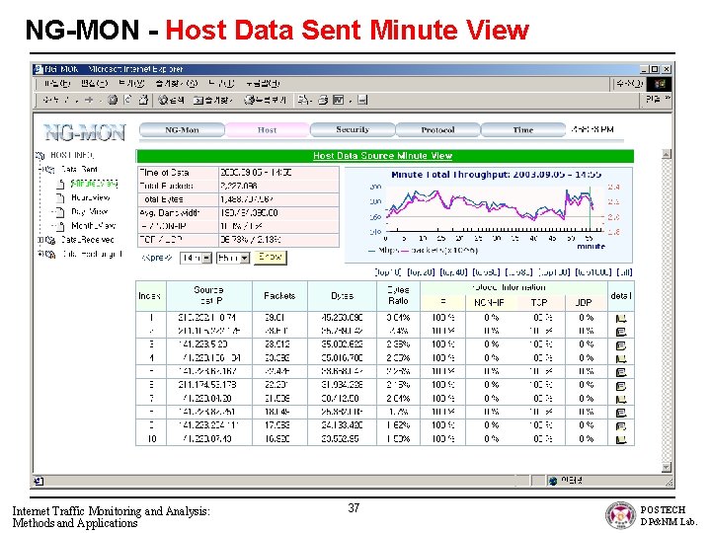The height and width of the screenshot is (533, 711).
Task: Click the Minute Total Throughput chart
Action: pos(489,215)
